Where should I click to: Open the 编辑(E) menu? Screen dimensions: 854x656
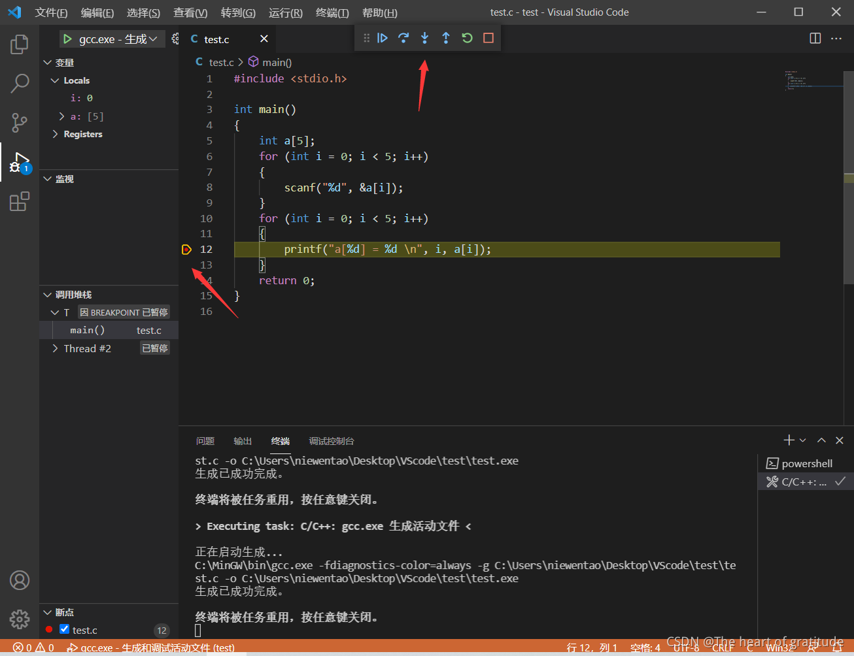coord(97,12)
